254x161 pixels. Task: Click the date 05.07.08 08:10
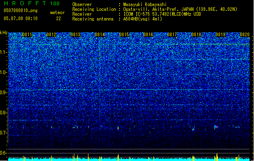(x=21, y=19)
